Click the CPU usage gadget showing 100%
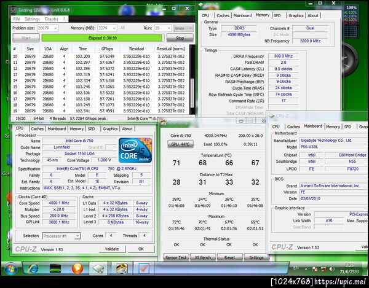Screen dimensions: 369x288 [351, 21]
